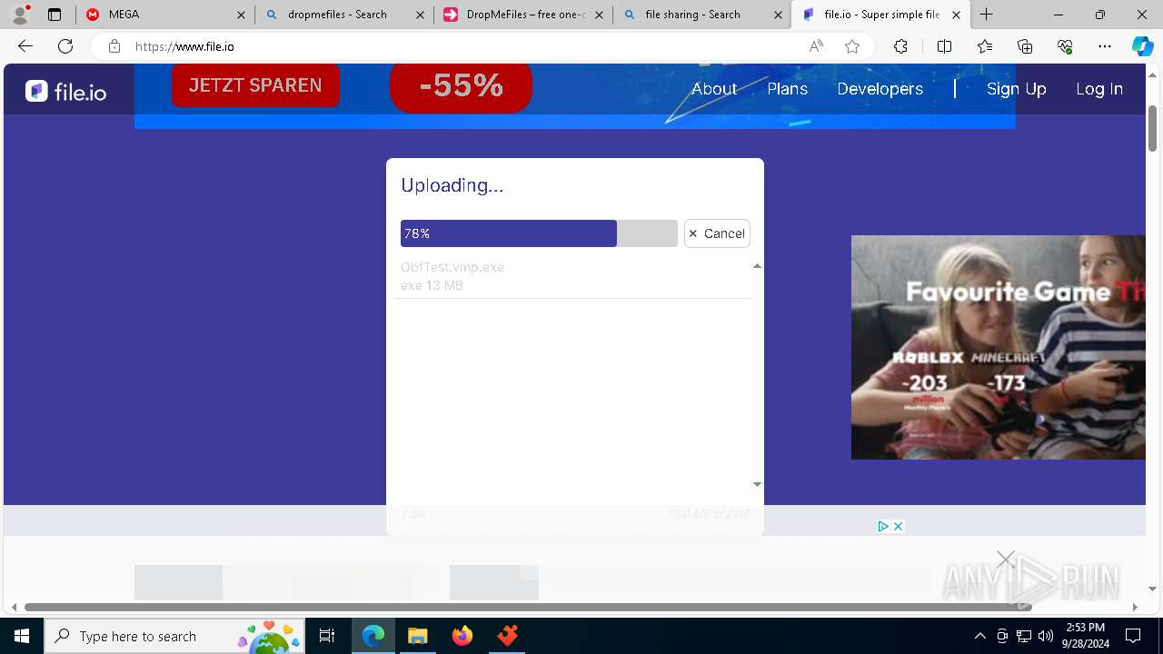Open the notifications center icon
Viewport: 1163px width, 654px height.
point(1133,636)
